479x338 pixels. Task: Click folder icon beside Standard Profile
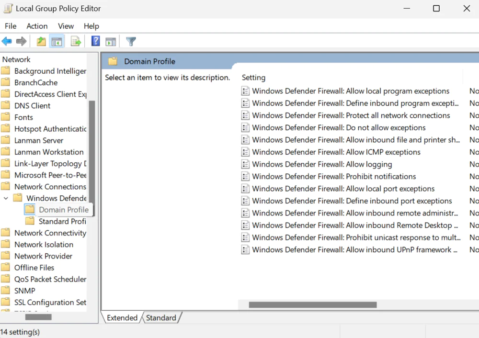30,221
